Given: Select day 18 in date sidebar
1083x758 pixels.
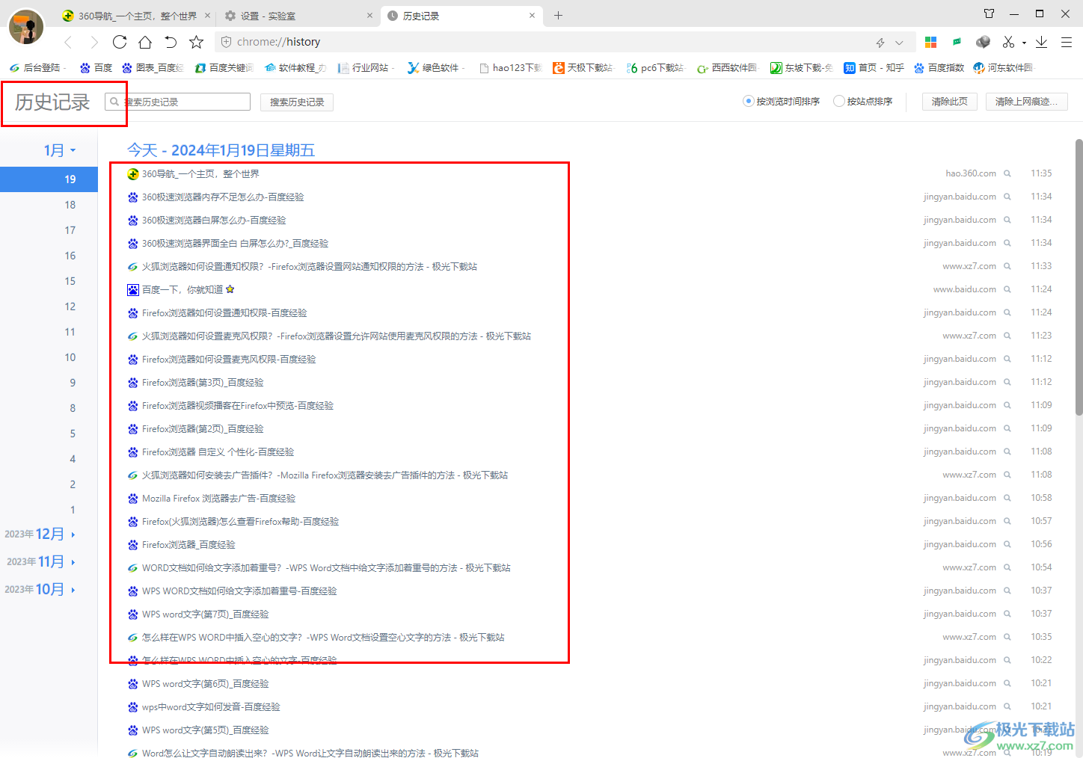Looking at the screenshot, I should pyautogui.click(x=70, y=205).
